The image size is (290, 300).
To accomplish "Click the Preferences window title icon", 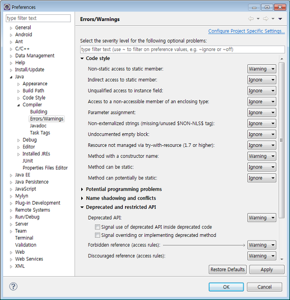I will (x=7, y=7).
